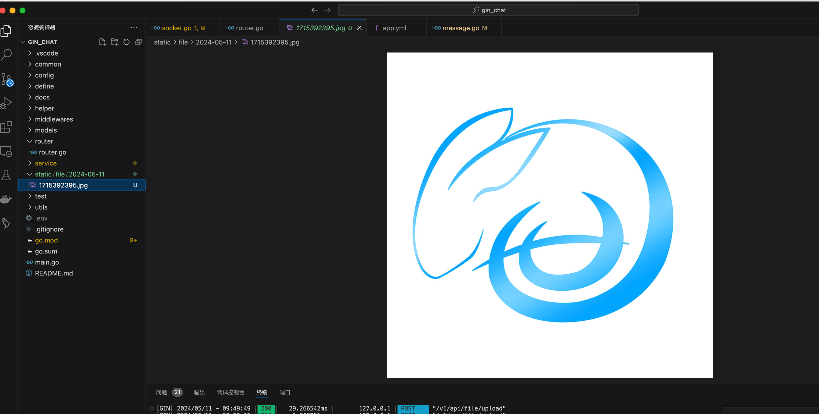Screen dimensions: 819x414
Task: Open the Remote Explorer icon
Action: [6, 151]
